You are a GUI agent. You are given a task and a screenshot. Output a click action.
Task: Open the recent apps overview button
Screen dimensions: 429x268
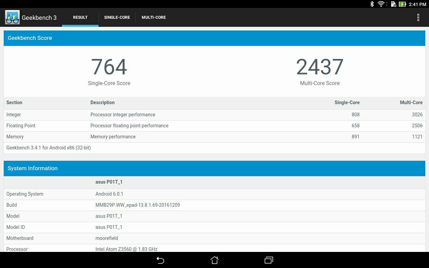269,260
